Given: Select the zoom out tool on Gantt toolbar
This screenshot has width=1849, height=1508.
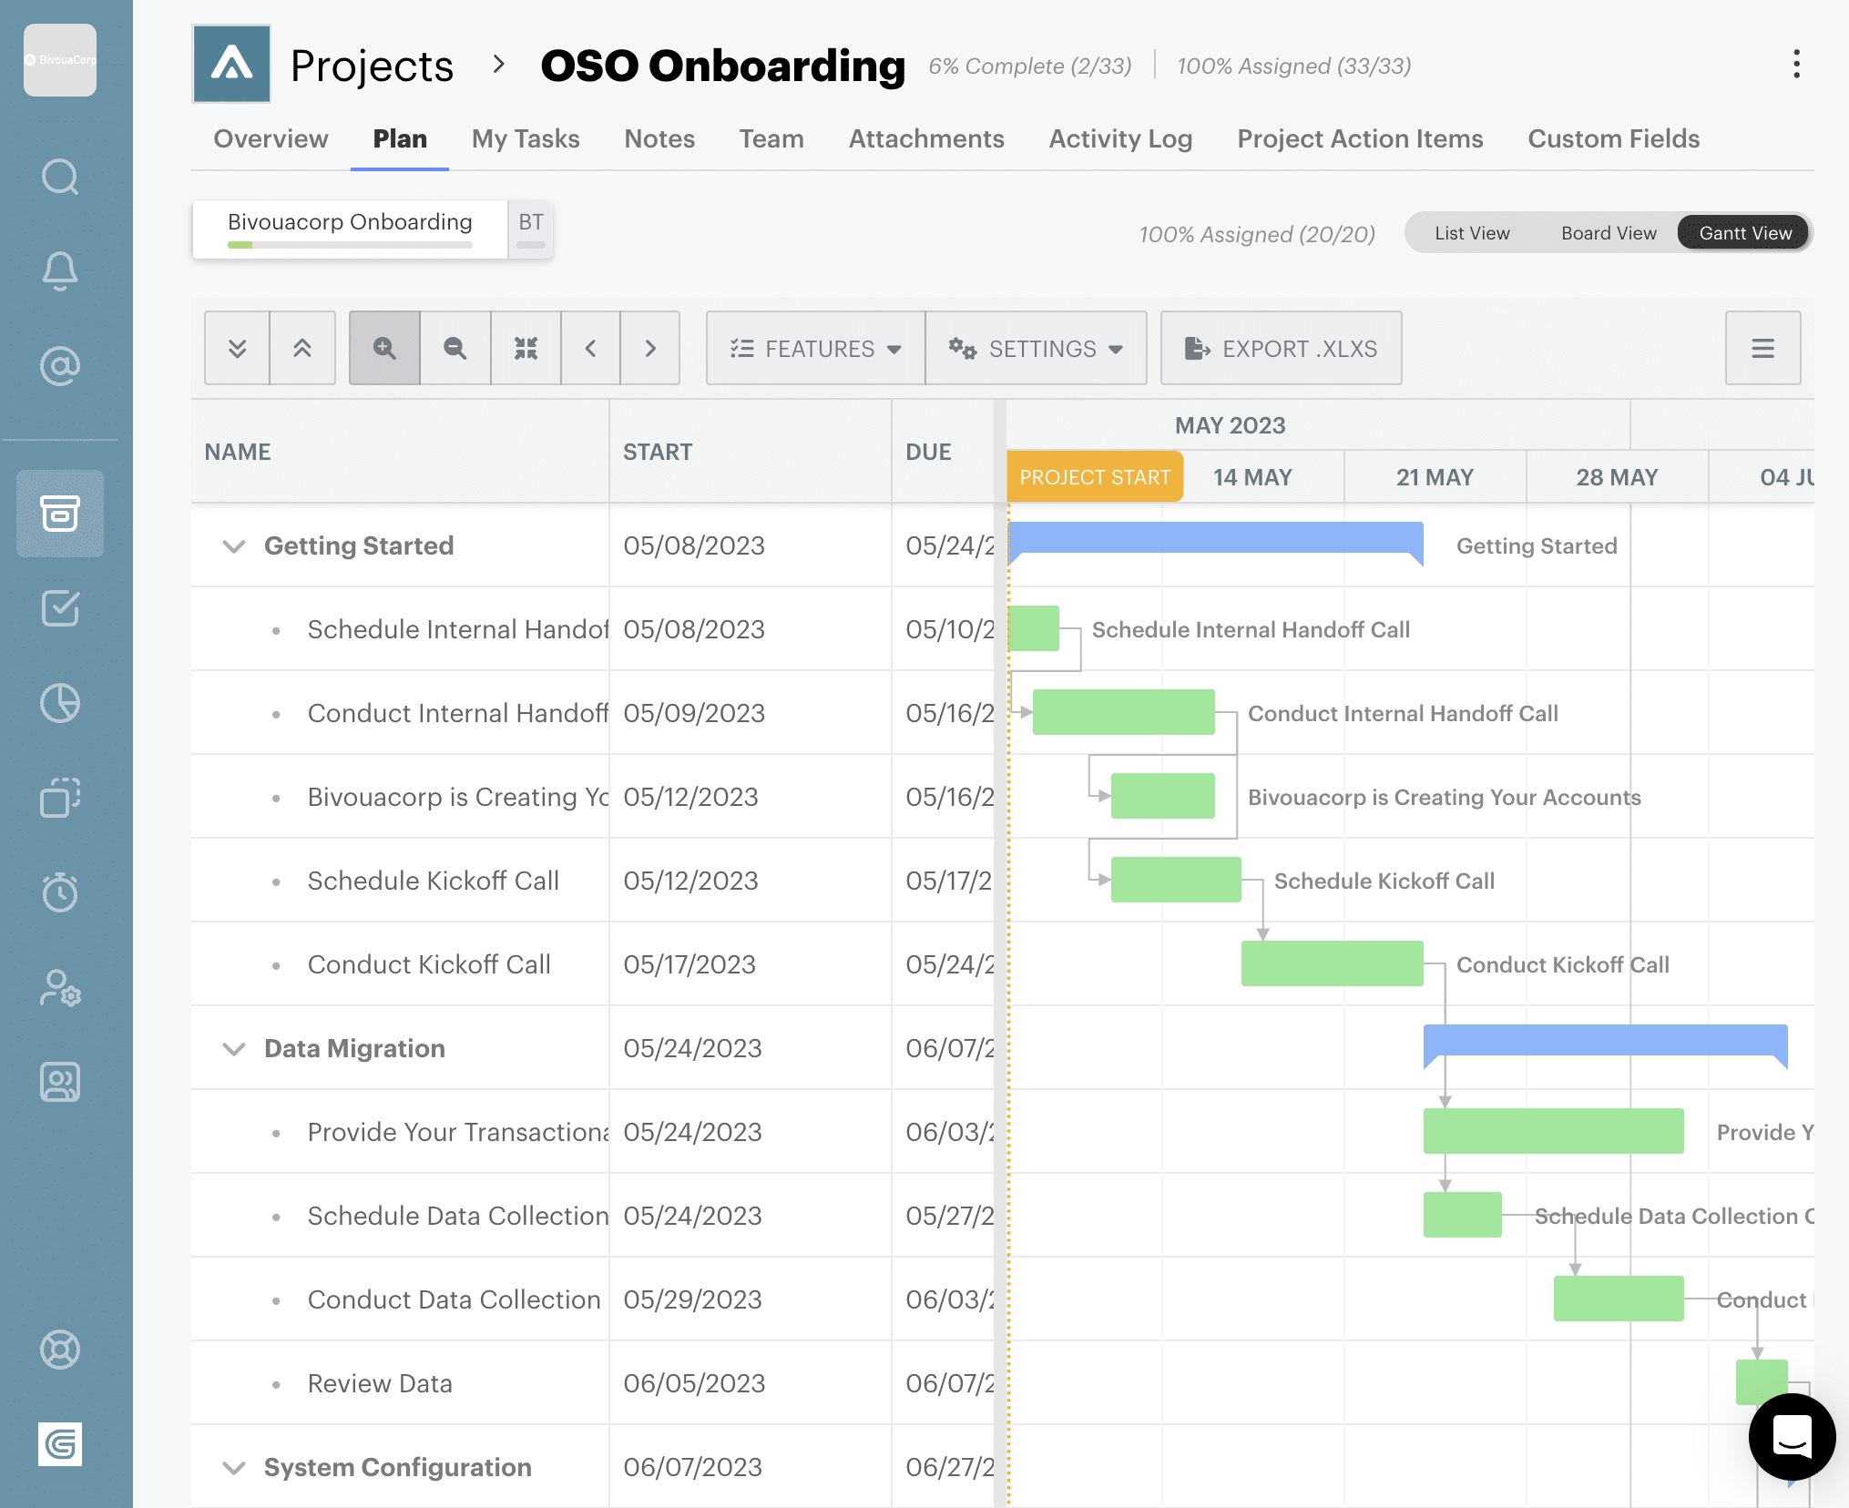Looking at the screenshot, I should tap(455, 348).
